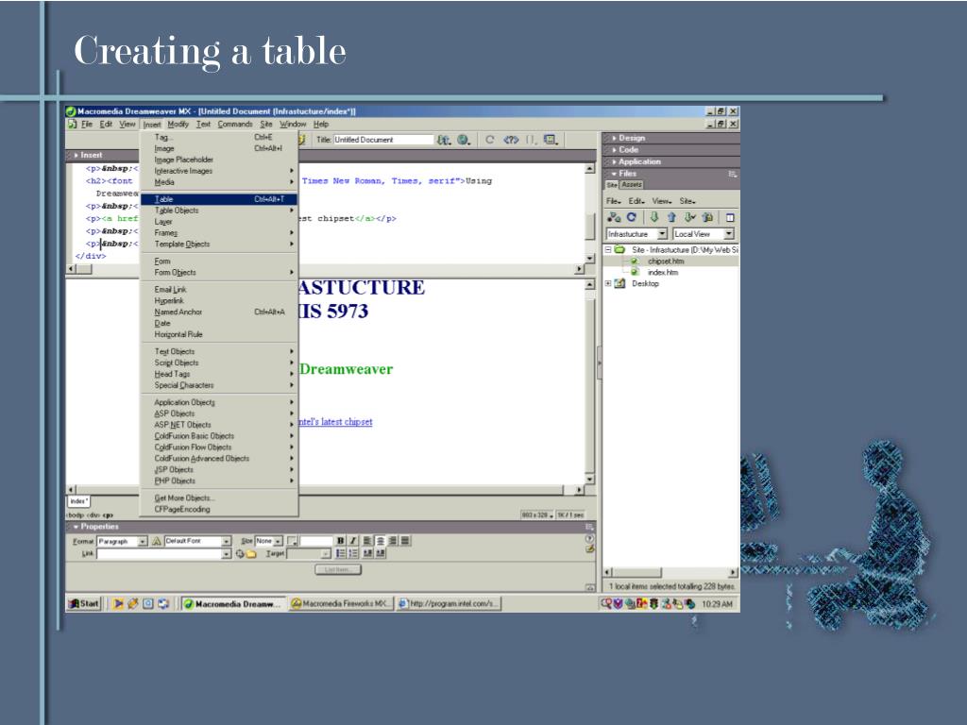Click the Reference <?> icon in toolbar
Viewport: 967px width, 725px height.
point(511,140)
